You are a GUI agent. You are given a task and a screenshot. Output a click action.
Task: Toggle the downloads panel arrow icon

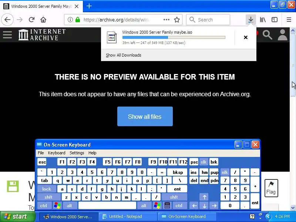[251, 20]
